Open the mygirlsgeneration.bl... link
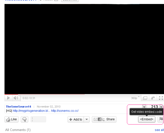164x133 pixels. (32, 111)
